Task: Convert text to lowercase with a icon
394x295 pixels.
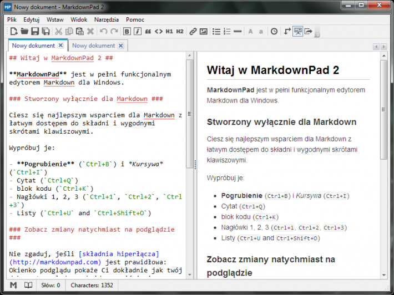Action: click(261, 32)
